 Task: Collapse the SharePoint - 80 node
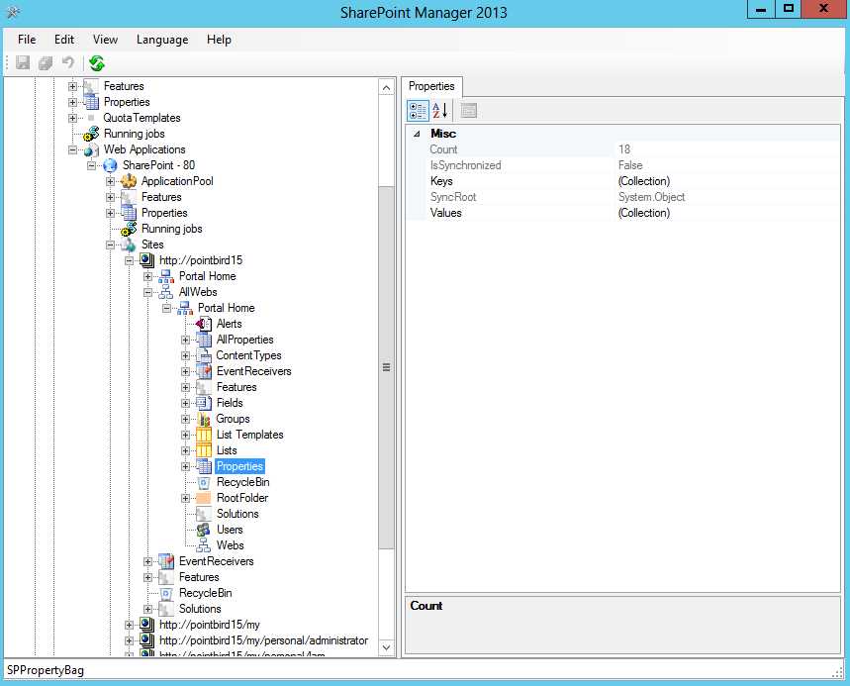[92, 165]
